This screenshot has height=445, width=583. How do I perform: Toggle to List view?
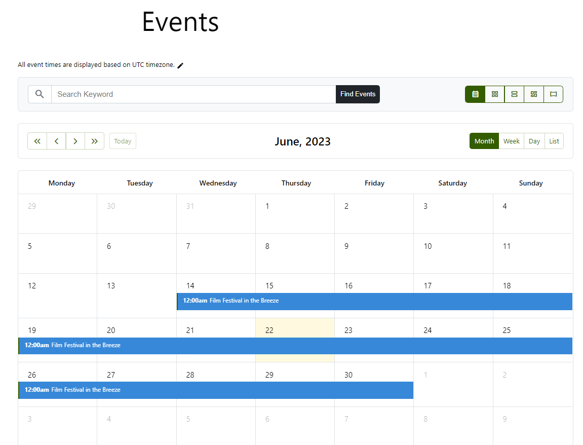coord(554,141)
